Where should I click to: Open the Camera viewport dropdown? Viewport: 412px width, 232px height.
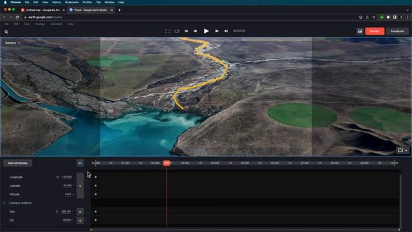(x=12, y=43)
